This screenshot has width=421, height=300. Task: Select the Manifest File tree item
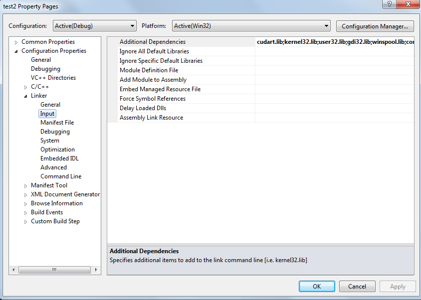[57, 123]
